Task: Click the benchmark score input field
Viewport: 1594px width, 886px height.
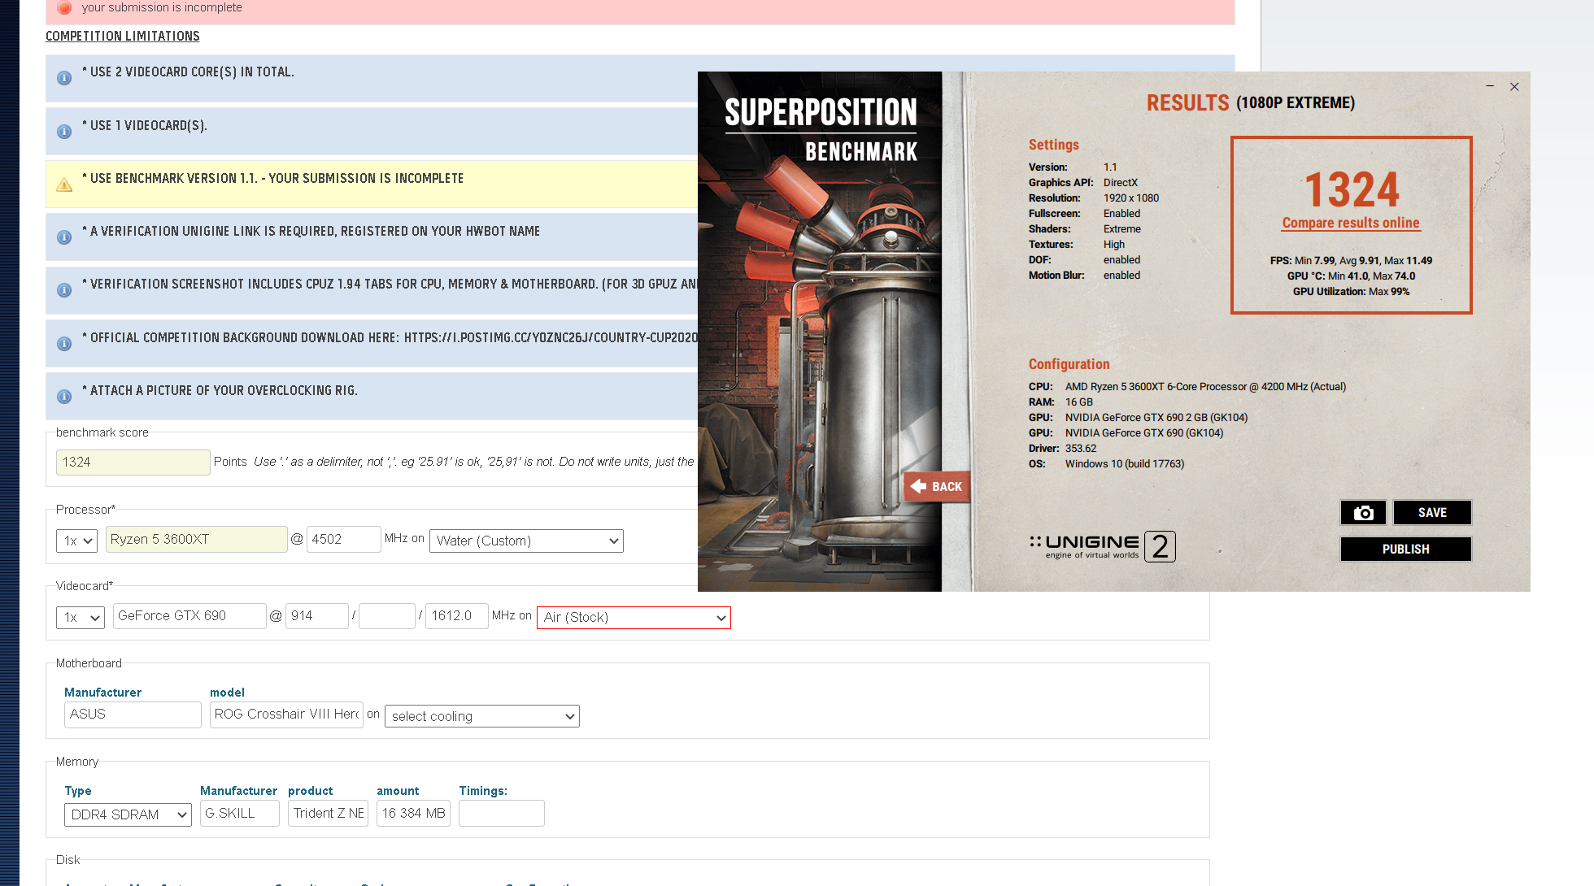Action: [133, 462]
